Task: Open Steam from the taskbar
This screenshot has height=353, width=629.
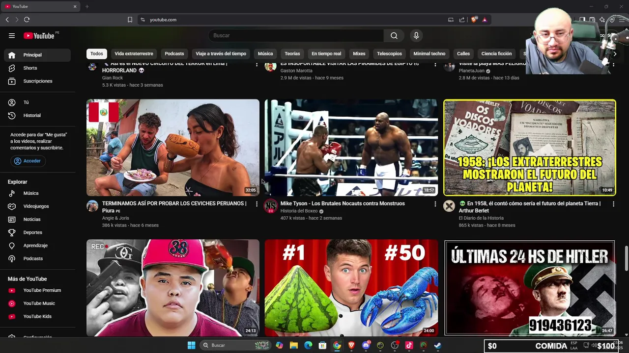Action: click(x=437, y=345)
